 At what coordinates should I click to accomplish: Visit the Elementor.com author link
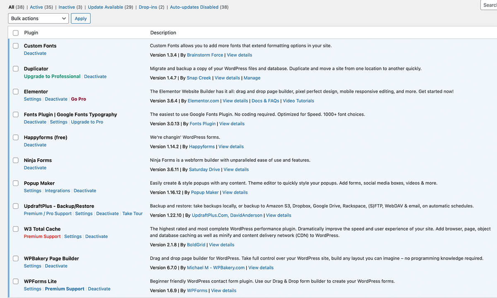(x=203, y=101)
